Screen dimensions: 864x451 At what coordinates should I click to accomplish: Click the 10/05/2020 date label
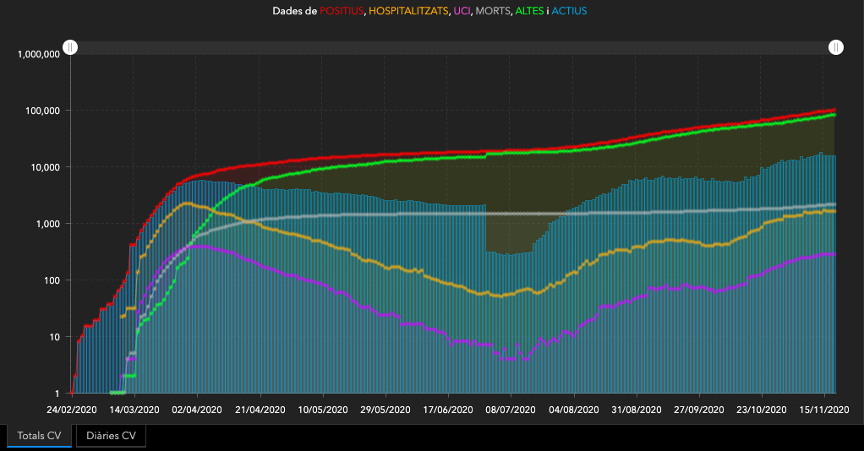323,410
